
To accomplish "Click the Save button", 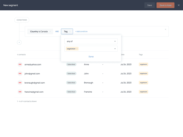I will (149, 5).
